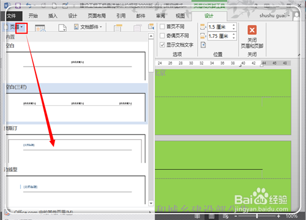The image size is (306, 220).
Task: Increase the 1.5 厘米 value with up arrow
Action: pos(234,25)
